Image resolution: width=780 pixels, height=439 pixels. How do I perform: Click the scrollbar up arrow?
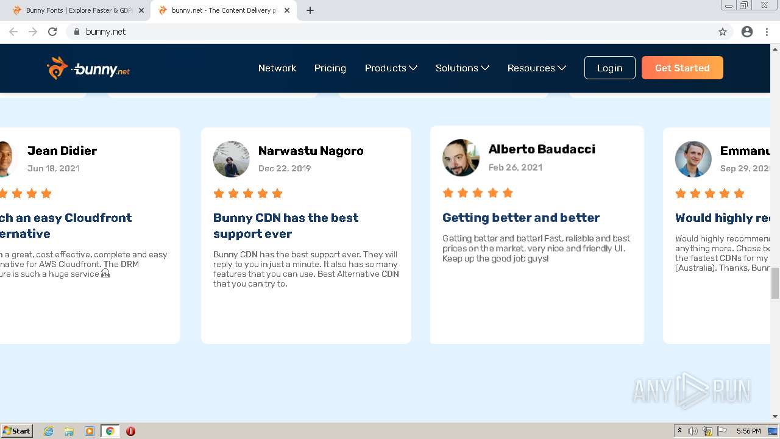775,48
